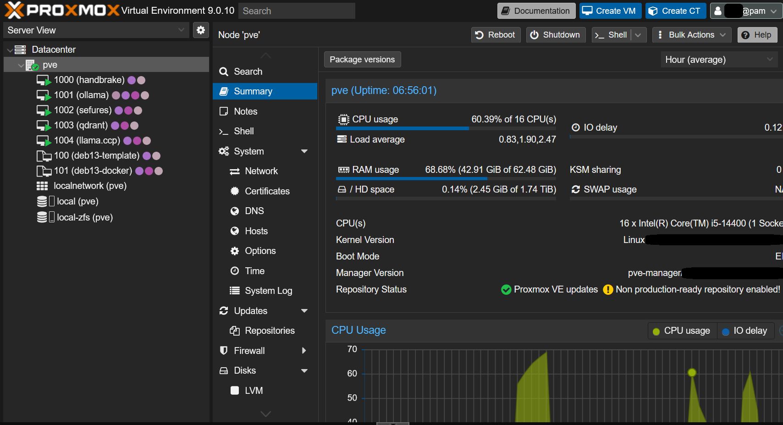Viewport: 783px width, 425px height.
Task: Open the Notes menu item
Action: (x=246, y=111)
